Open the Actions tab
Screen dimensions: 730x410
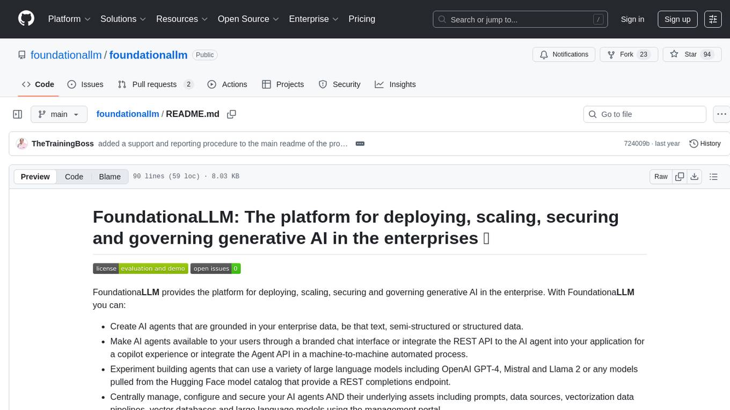(227, 84)
